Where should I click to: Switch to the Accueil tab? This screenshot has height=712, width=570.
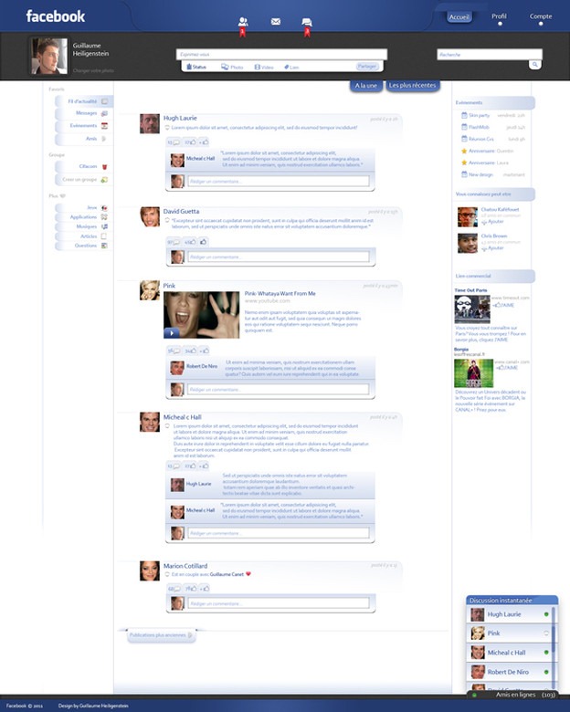click(459, 17)
